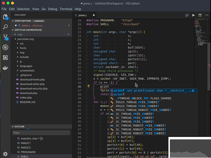Pick _POSIX_THREAD_ROBUST_PRIO_INHERIT suggestion
Screen dimensions: 211x158
pyautogui.click(x=153, y=110)
